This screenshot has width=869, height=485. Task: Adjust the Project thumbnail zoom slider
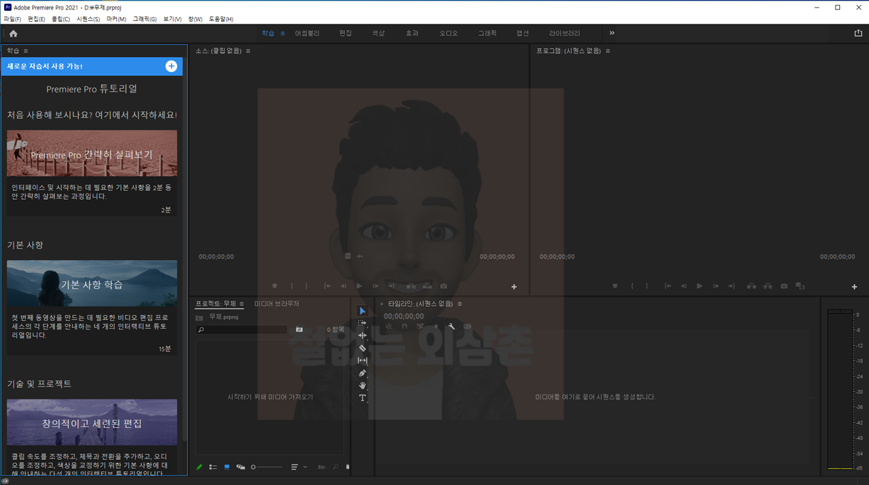click(x=266, y=467)
